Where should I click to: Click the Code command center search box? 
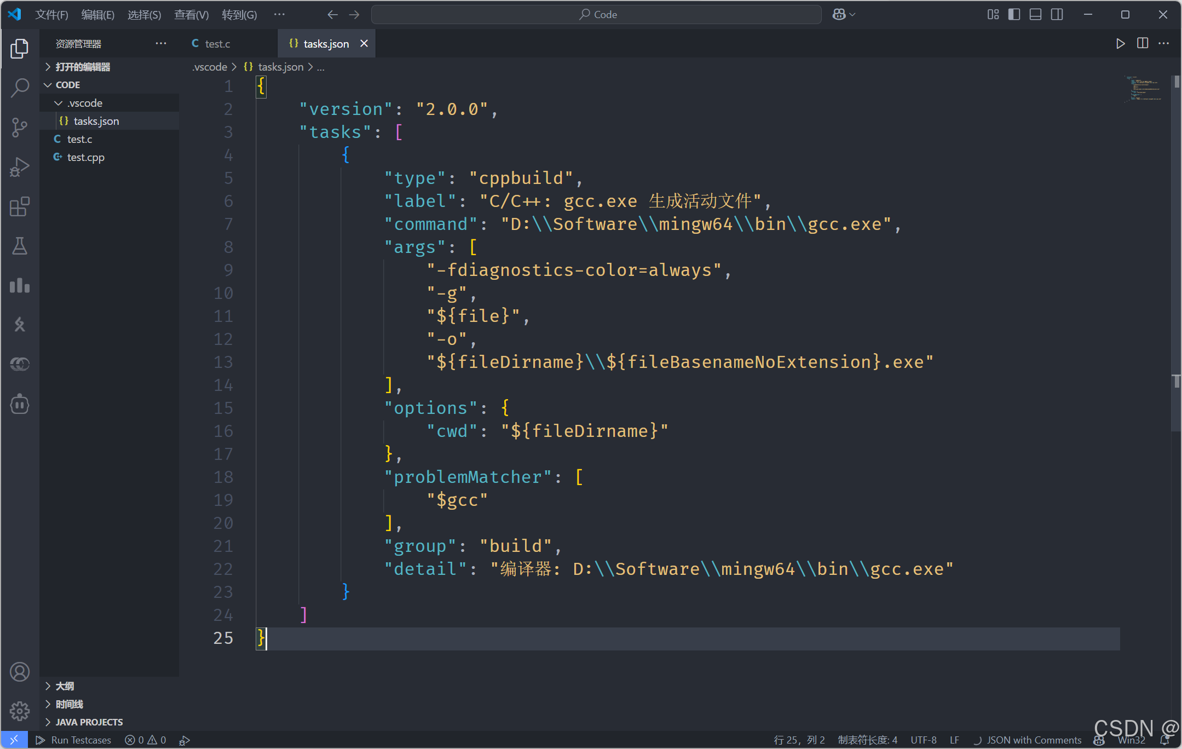coord(597,15)
